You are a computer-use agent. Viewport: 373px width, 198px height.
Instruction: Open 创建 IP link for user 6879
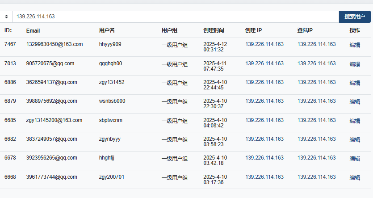[x=264, y=101]
